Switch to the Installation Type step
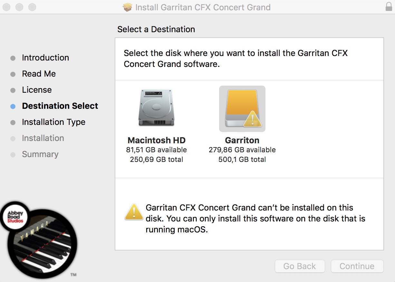395x282 pixels. click(53, 122)
